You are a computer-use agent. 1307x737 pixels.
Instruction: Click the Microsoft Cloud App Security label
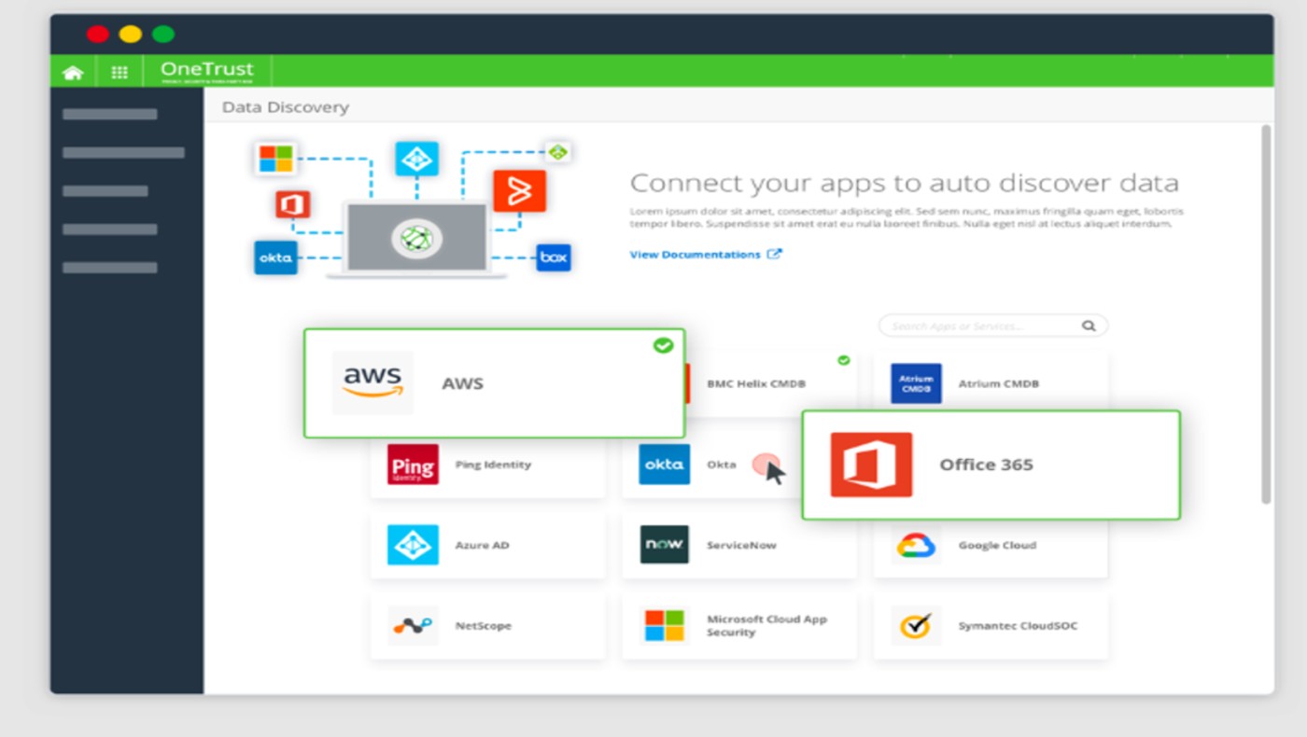(x=766, y=626)
